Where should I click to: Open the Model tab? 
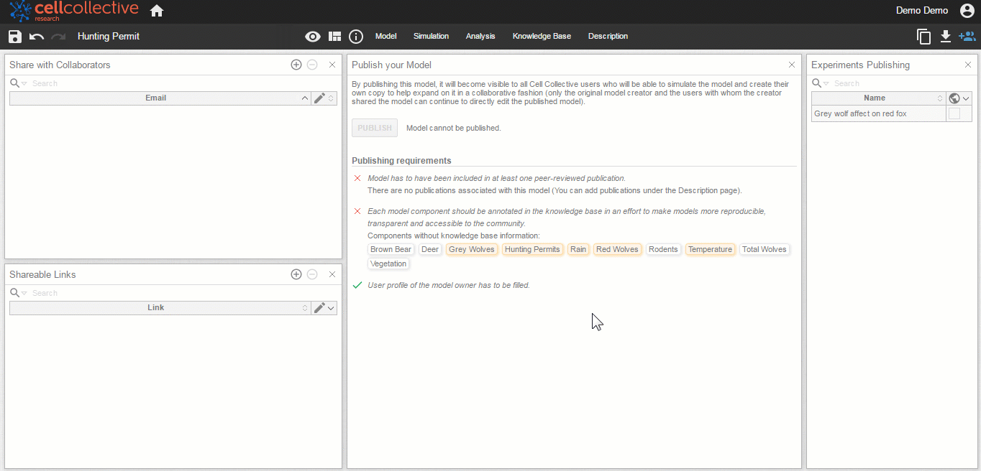(386, 36)
